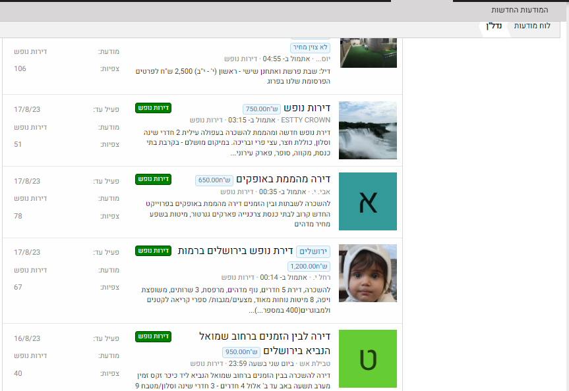
Task: Click the 650.00 ש"ח price tag
Action: point(214,180)
